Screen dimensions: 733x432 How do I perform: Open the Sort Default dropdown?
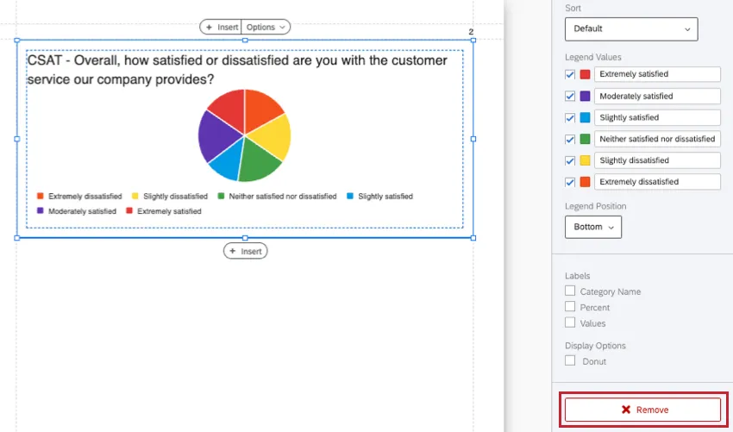click(631, 29)
